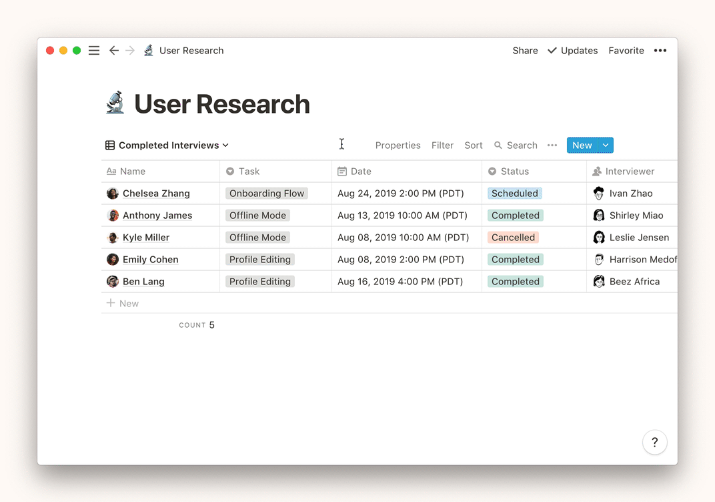This screenshot has width=715, height=502.
Task: Click Chelsea Zhang's profile photo
Action: pos(113,194)
